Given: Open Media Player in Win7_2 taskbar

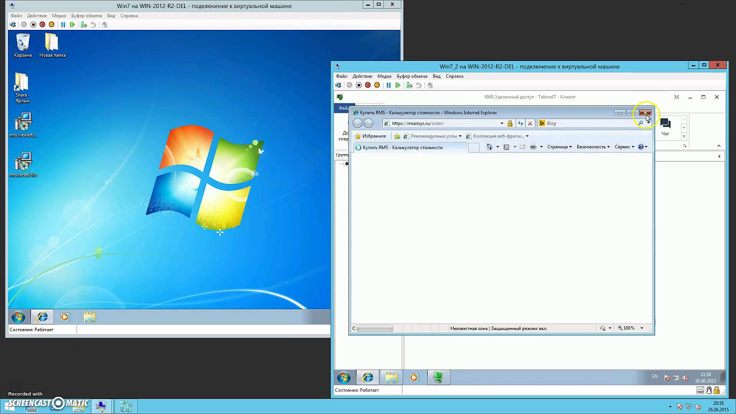Looking at the screenshot, I should 414,378.
